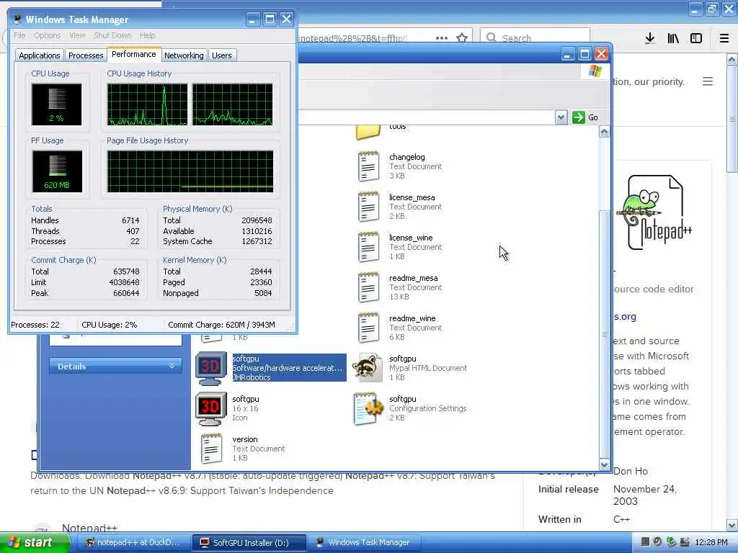738x553 pixels.
Task: Click the CPU Usage 2 % meter
Action: coord(56,104)
